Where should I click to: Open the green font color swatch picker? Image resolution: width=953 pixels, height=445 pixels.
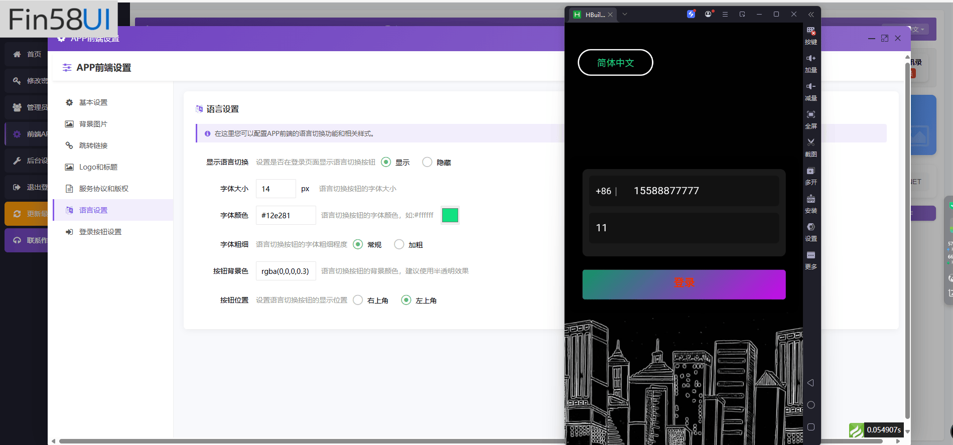(x=450, y=215)
